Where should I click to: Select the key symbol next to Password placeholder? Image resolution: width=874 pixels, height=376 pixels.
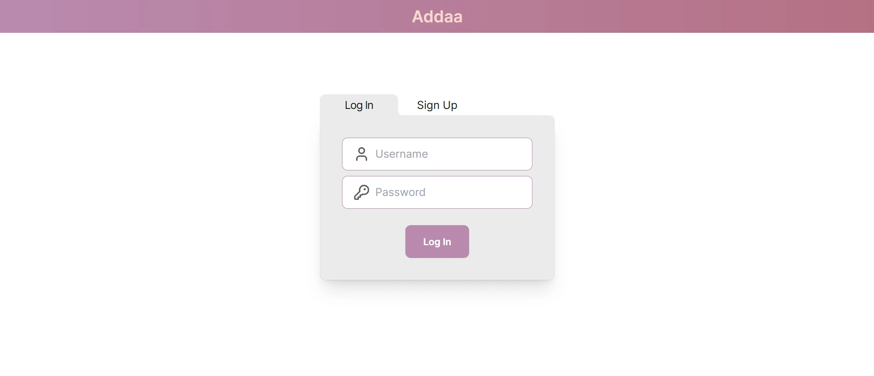(x=361, y=192)
